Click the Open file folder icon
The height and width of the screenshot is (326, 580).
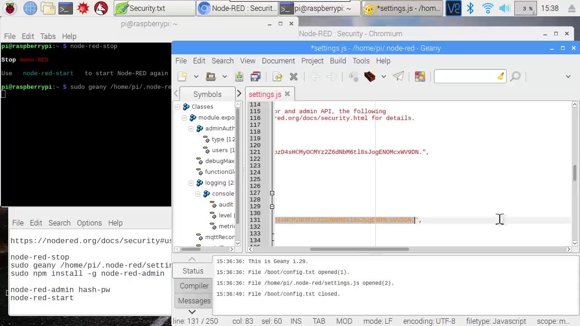coord(211,77)
